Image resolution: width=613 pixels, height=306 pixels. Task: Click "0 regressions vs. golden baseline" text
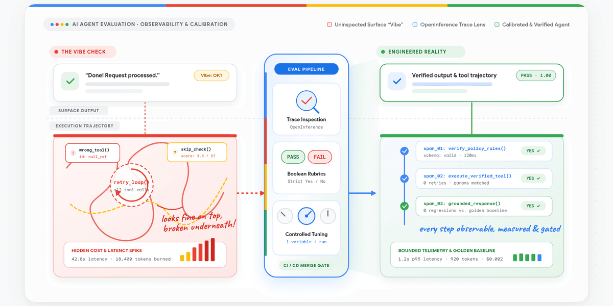coord(465,210)
